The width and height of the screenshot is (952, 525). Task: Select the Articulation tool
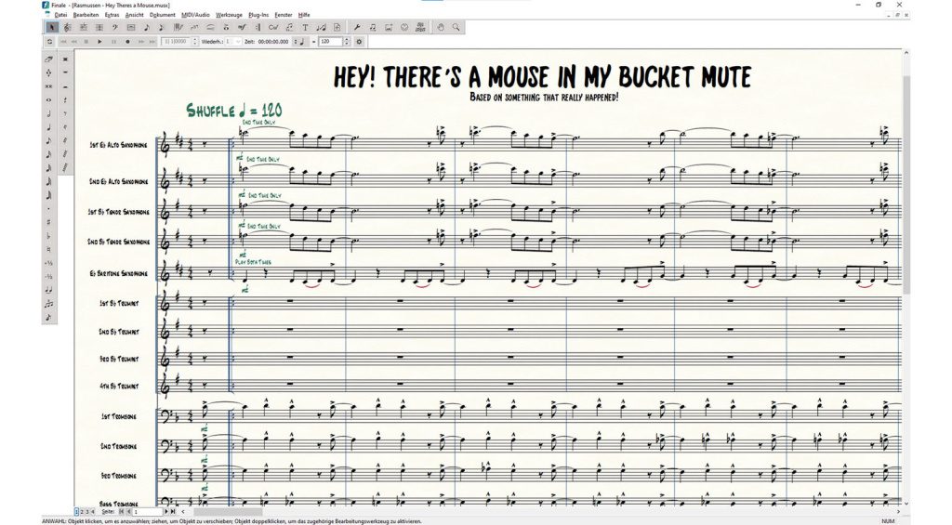coord(227,27)
